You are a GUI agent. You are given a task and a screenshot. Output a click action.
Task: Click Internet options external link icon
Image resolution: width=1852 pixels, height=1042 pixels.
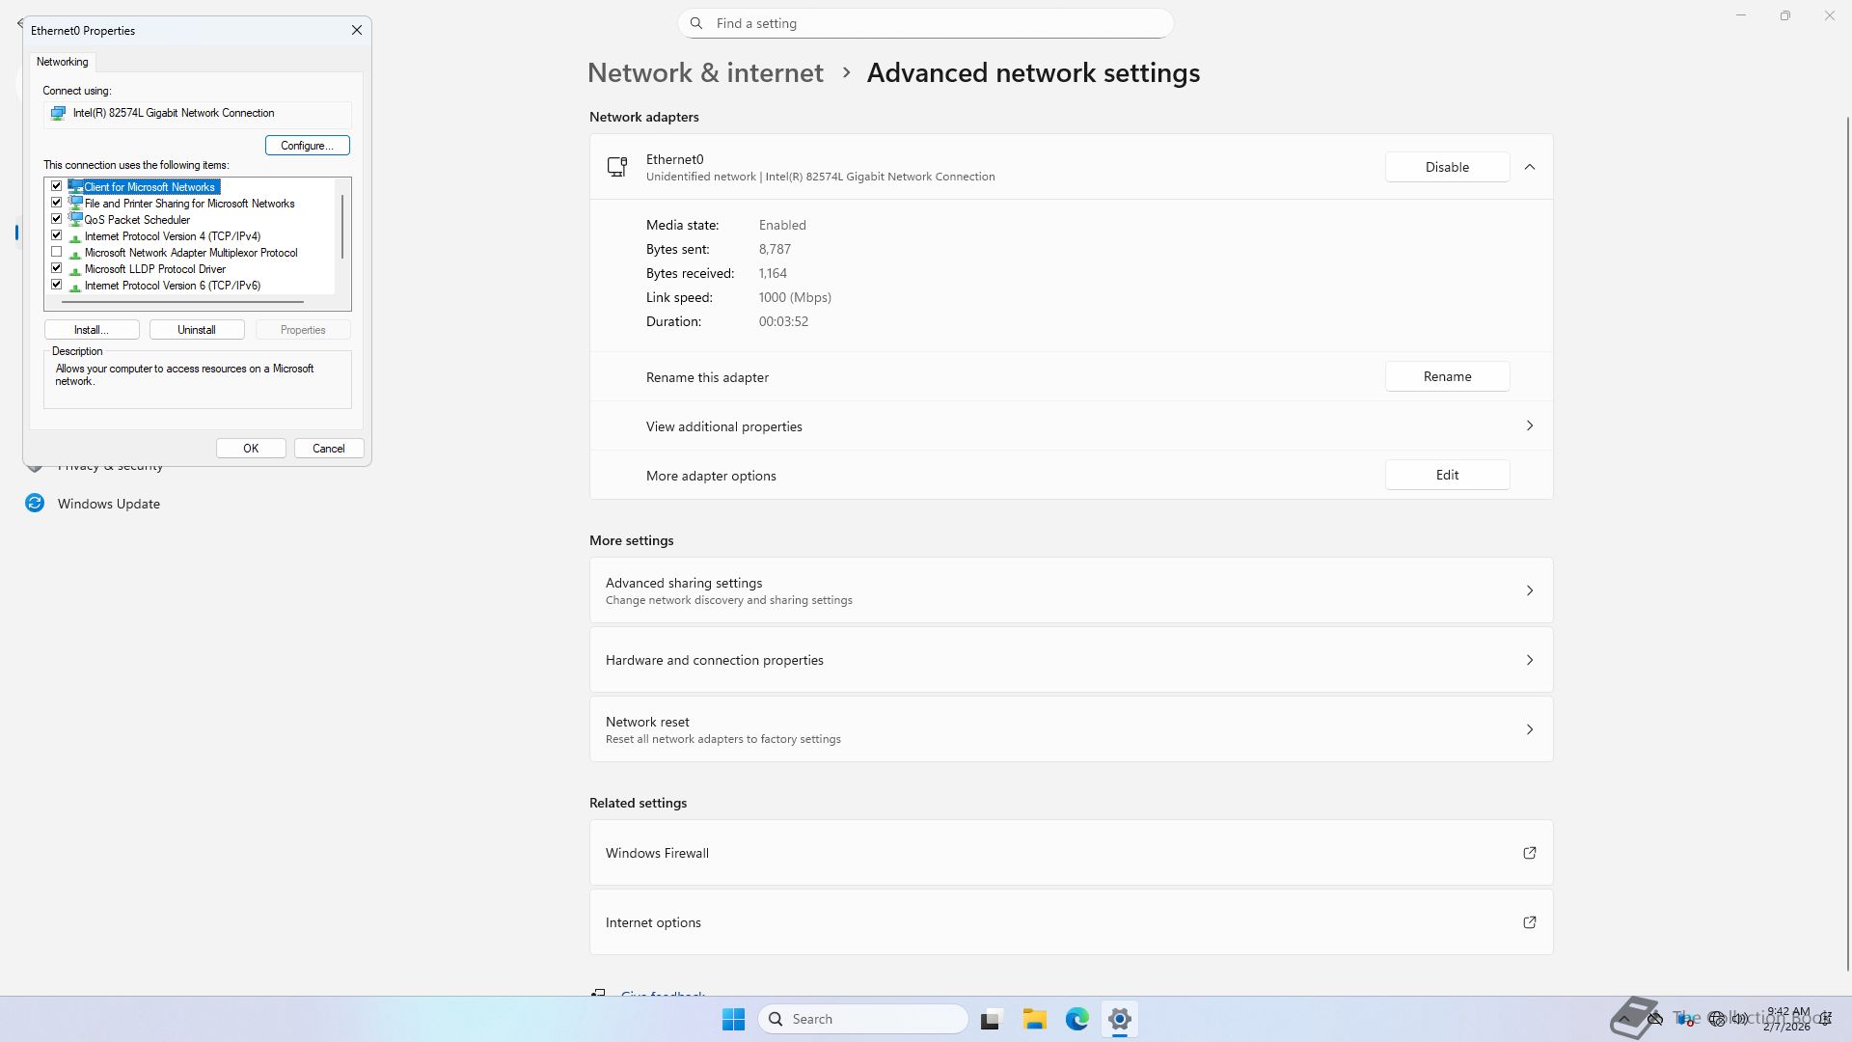tap(1529, 922)
